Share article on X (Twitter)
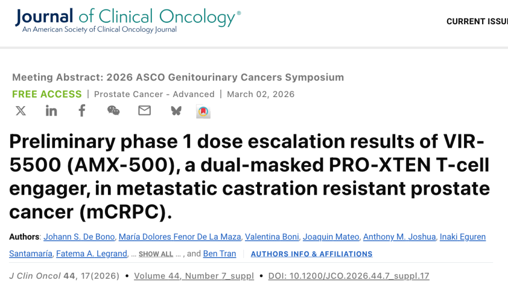Image resolution: width=508 pixels, height=285 pixels. (x=21, y=111)
